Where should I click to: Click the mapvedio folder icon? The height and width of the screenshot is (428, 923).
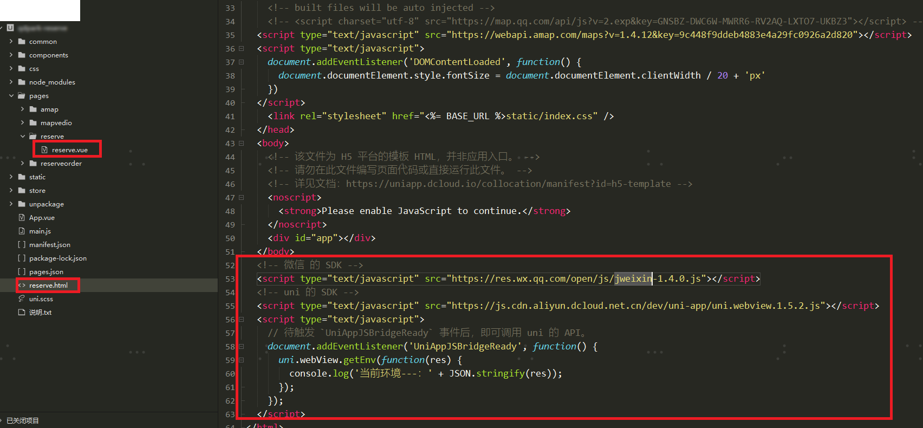click(x=33, y=122)
